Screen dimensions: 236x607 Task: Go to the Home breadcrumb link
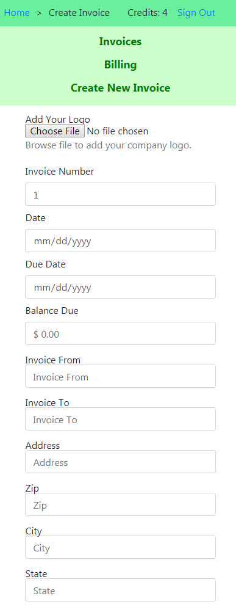click(16, 13)
